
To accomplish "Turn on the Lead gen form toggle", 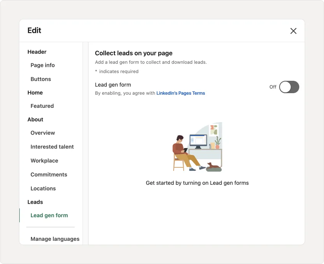I will tap(289, 87).
